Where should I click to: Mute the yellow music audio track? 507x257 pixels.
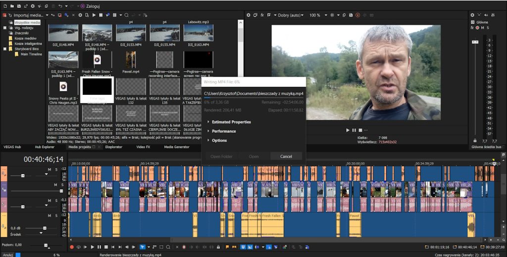click(50, 216)
